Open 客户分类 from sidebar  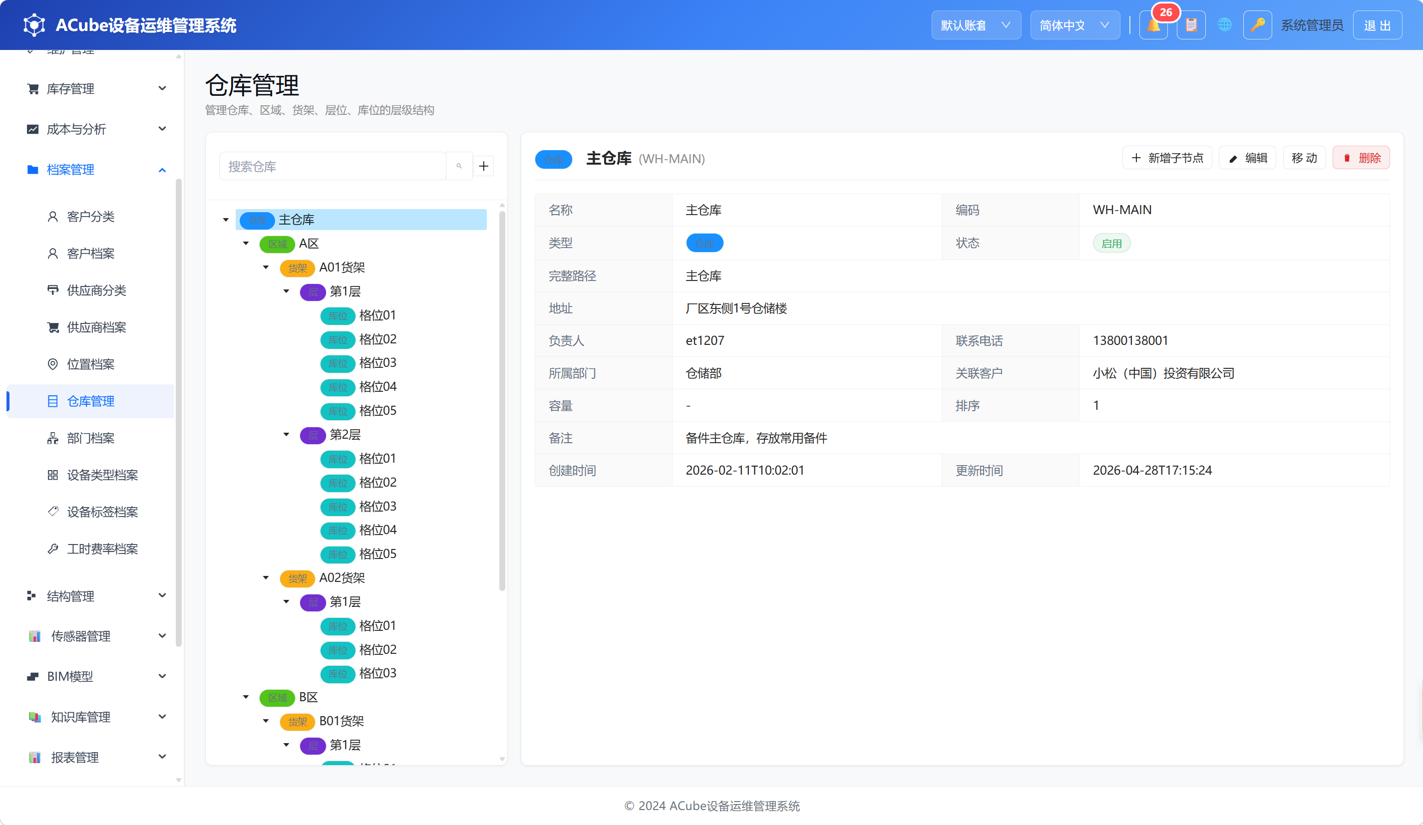click(90, 217)
